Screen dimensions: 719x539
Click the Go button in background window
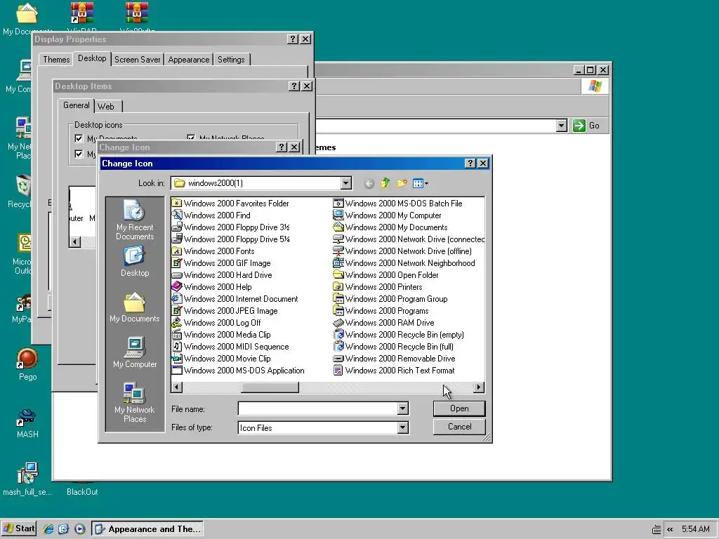586,125
